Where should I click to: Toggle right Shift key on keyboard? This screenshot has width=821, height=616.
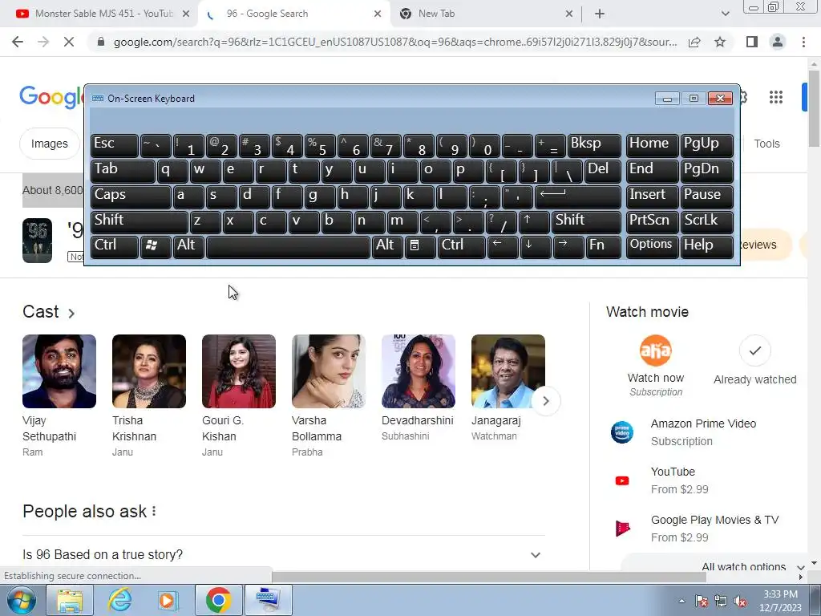click(586, 221)
